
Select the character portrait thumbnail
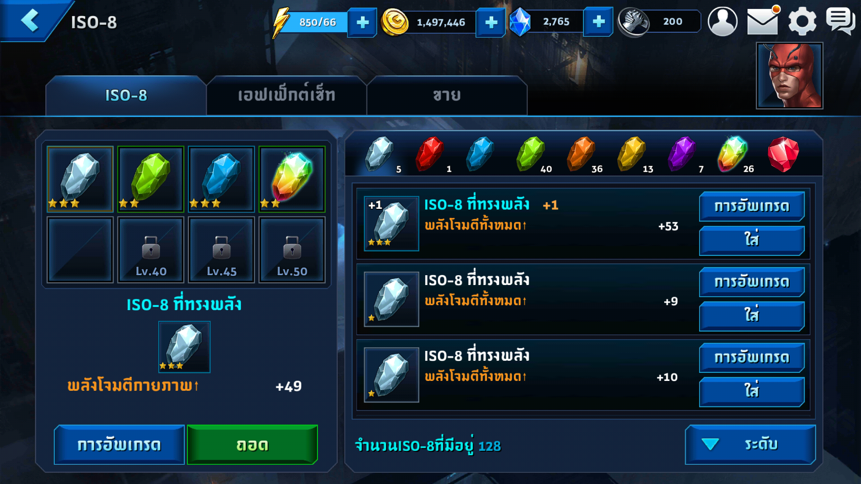point(790,76)
